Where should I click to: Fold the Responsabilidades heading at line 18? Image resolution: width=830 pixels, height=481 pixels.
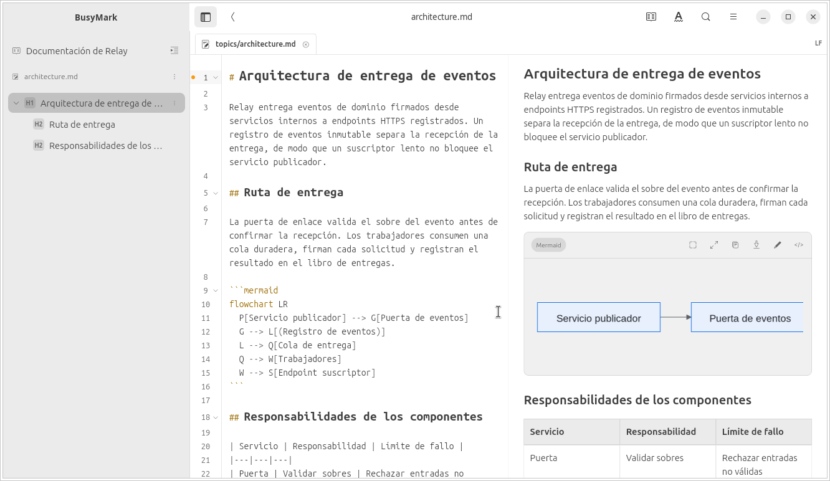tap(216, 417)
